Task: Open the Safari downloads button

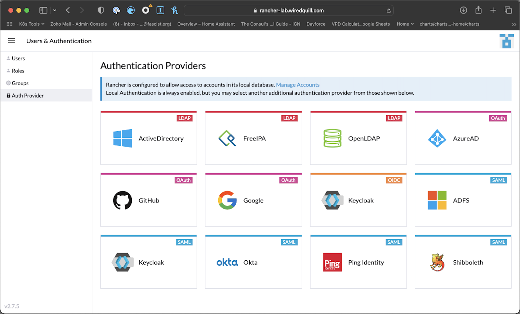Action: 463,10
